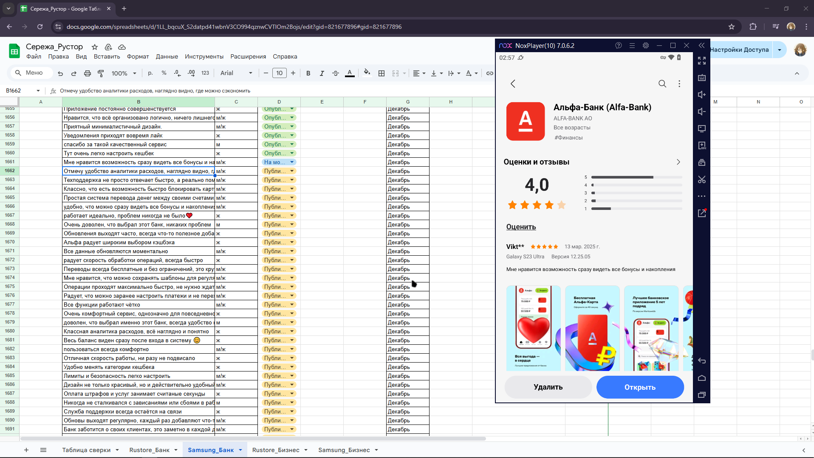
Task: Click the Открыть button
Action: tap(640, 387)
